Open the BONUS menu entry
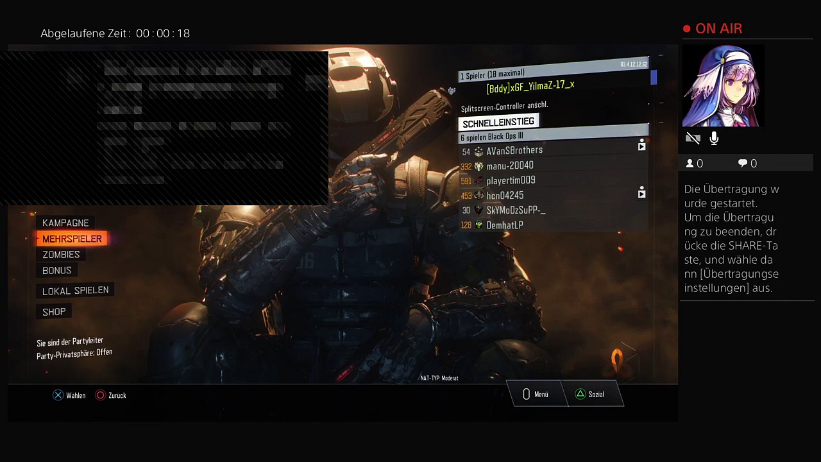Image resolution: width=821 pixels, height=462 pixels. [57, 271]
